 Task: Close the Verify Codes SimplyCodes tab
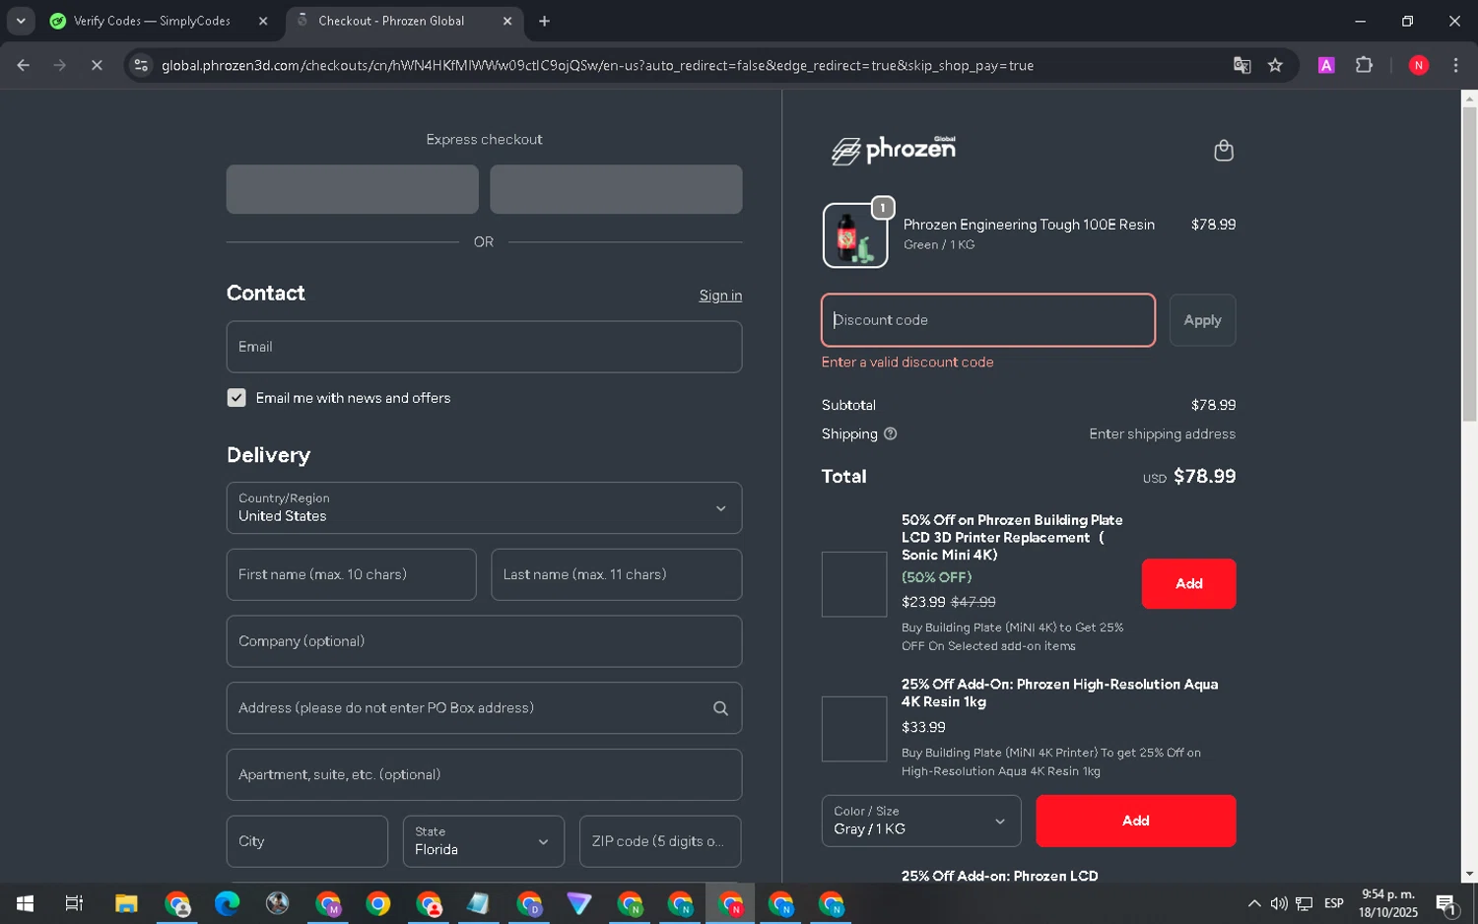263,21
